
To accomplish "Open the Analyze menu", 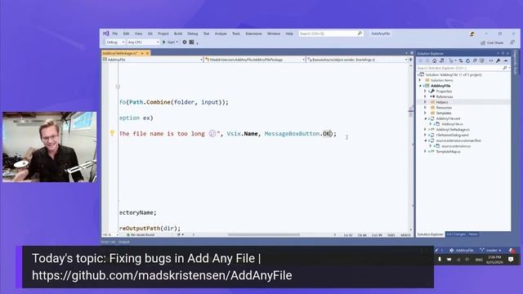I will pos(221,33).
